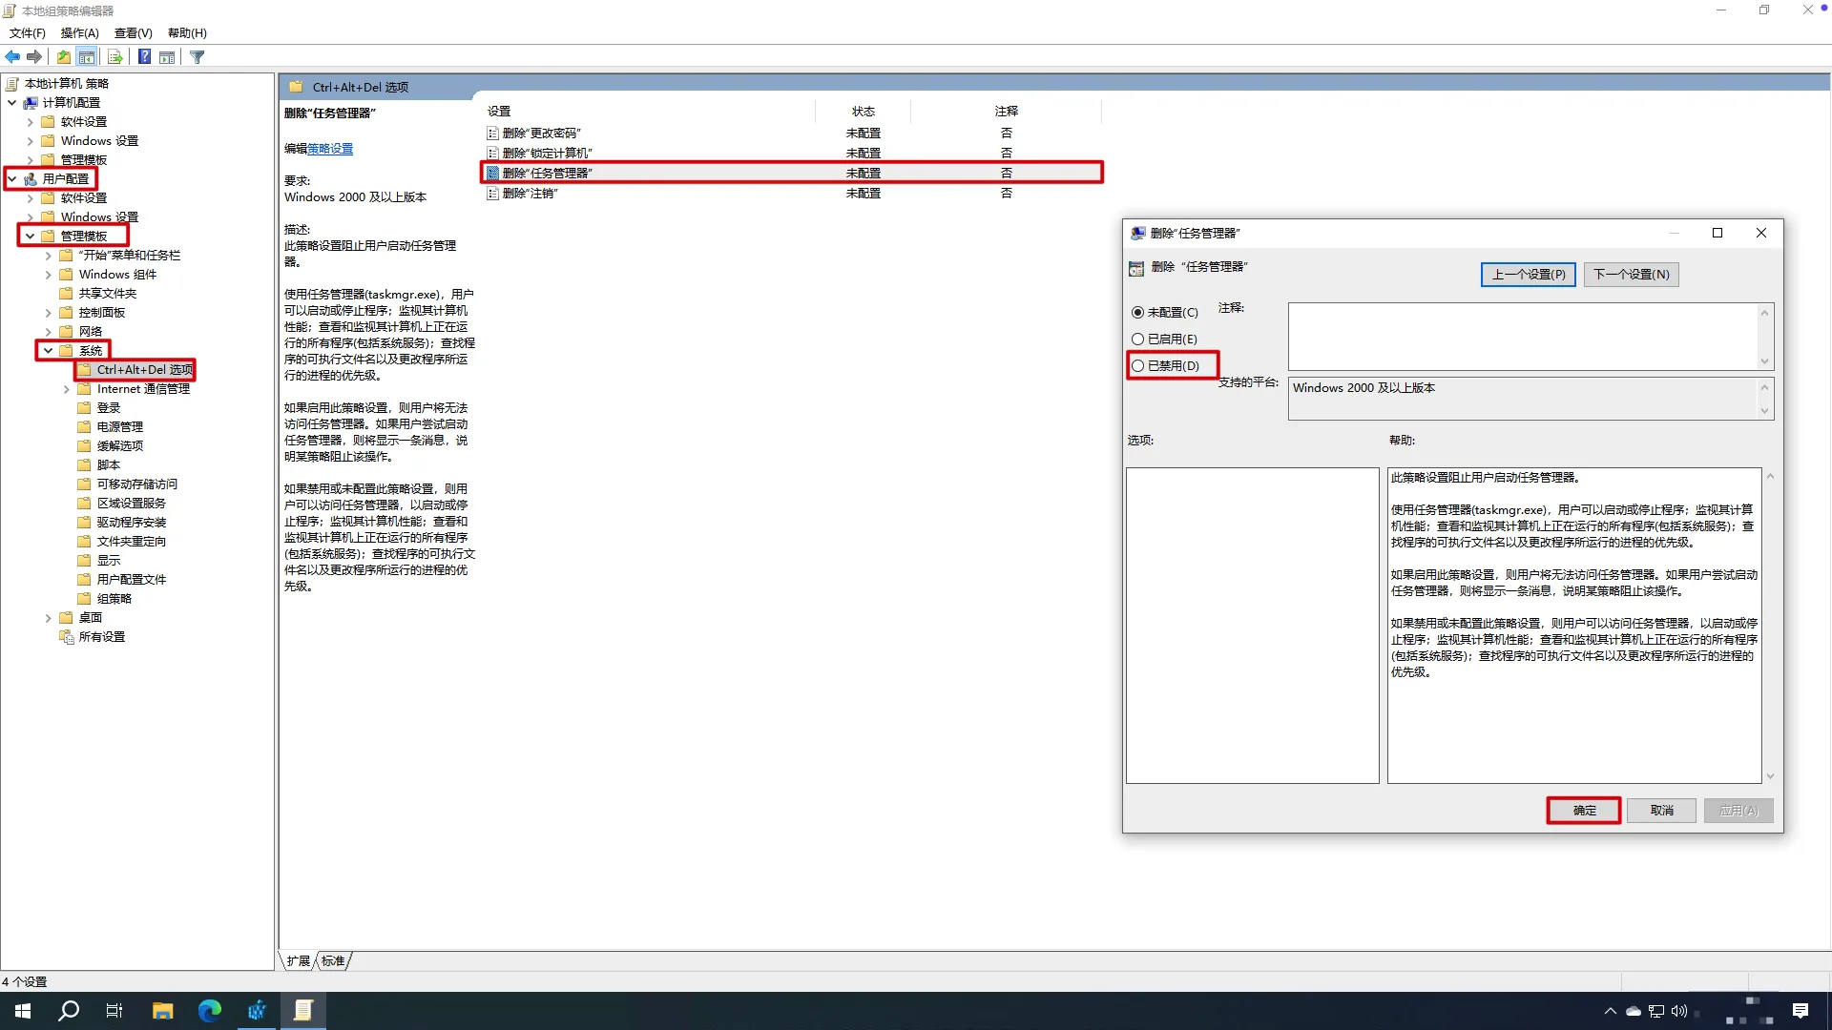Viewport: 1832px width, 1030px height.
Task: Switch to the 标准 tab
Action: (333, 961)
